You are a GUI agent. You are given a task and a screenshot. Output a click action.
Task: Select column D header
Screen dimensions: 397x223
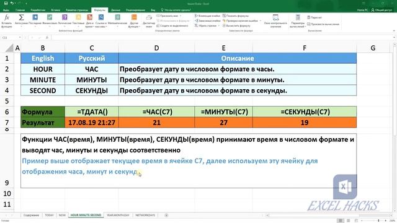pyautogui.click(x=156, y=48)
